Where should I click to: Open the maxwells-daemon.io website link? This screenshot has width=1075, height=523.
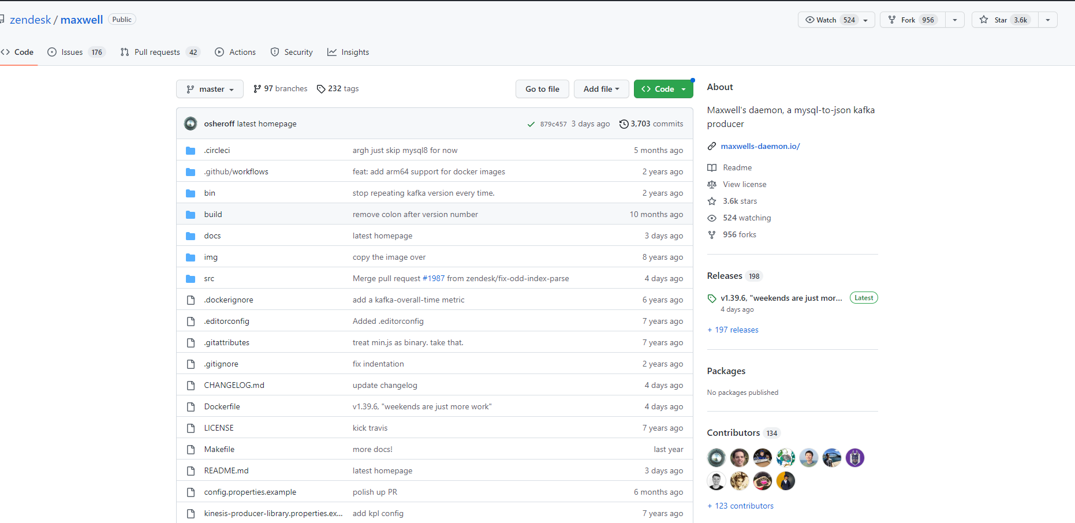coord(760,146)
